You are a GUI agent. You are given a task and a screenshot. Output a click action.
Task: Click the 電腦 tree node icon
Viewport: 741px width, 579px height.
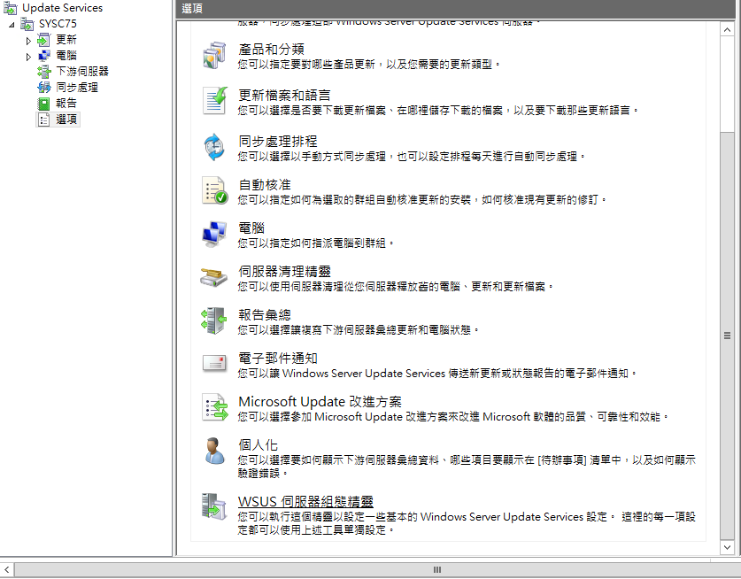click(x=43, y=56)
